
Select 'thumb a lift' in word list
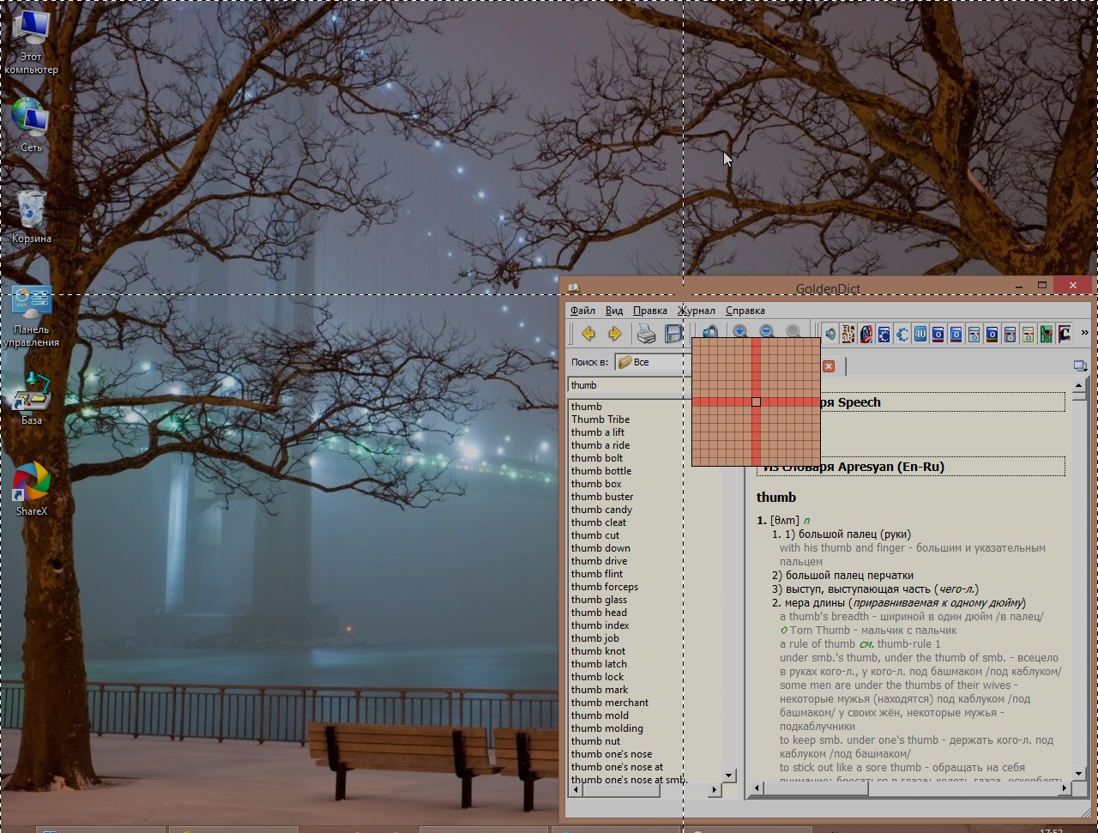598,432
